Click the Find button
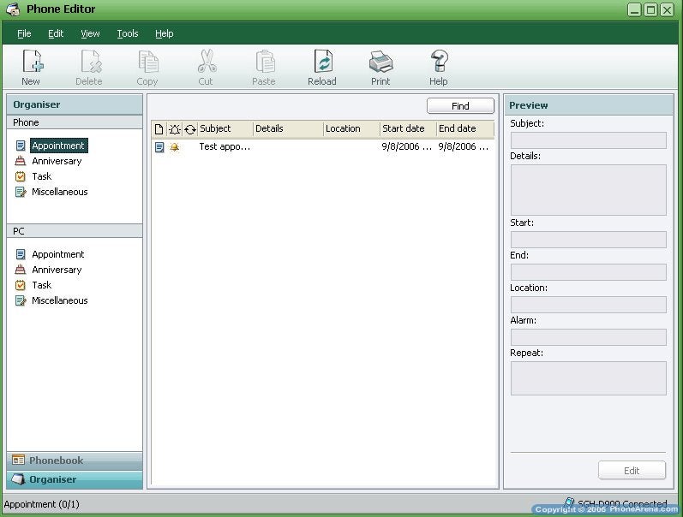The width and height of the screenshot is (683, 517). 460,106
